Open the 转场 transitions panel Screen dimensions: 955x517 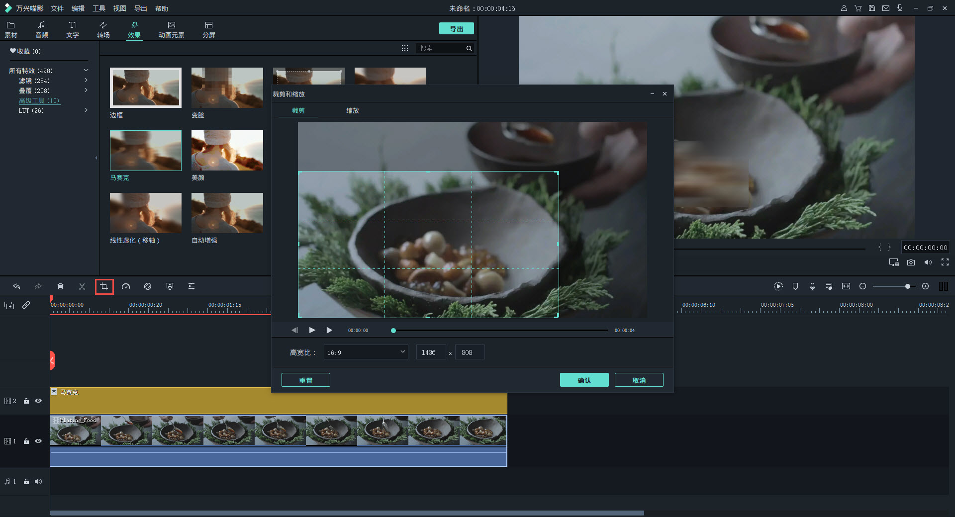coord(103,29)
